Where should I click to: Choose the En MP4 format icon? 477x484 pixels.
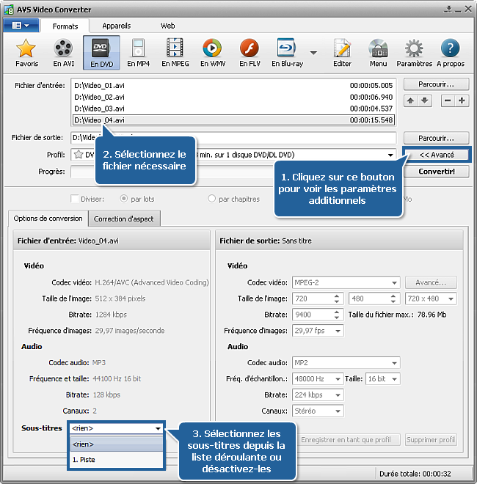(x=138, y=53)
